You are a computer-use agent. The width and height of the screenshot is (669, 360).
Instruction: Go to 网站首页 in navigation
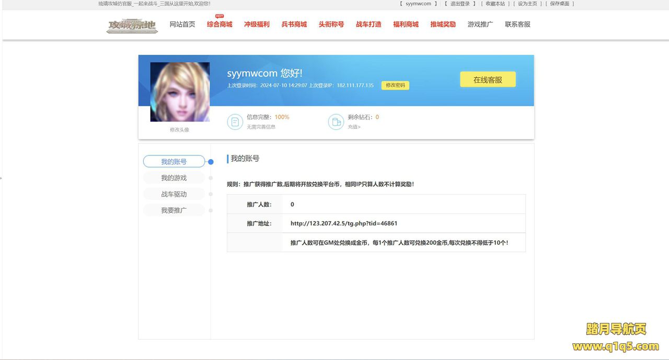[182, 25]
